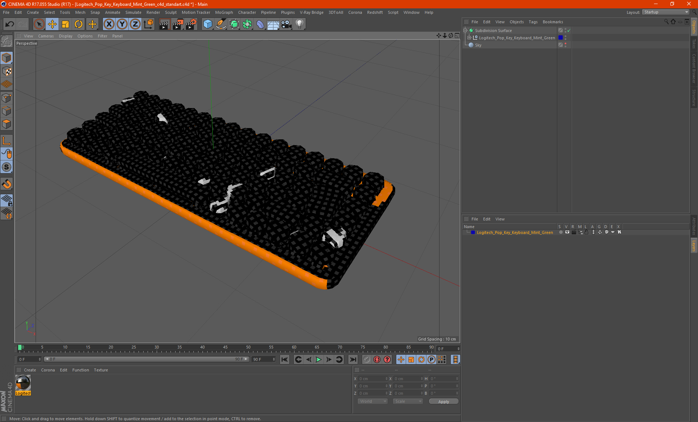This screenshot has height=422, width=698.
Task: Open the MoGraph menu
Action: point(224,12)
